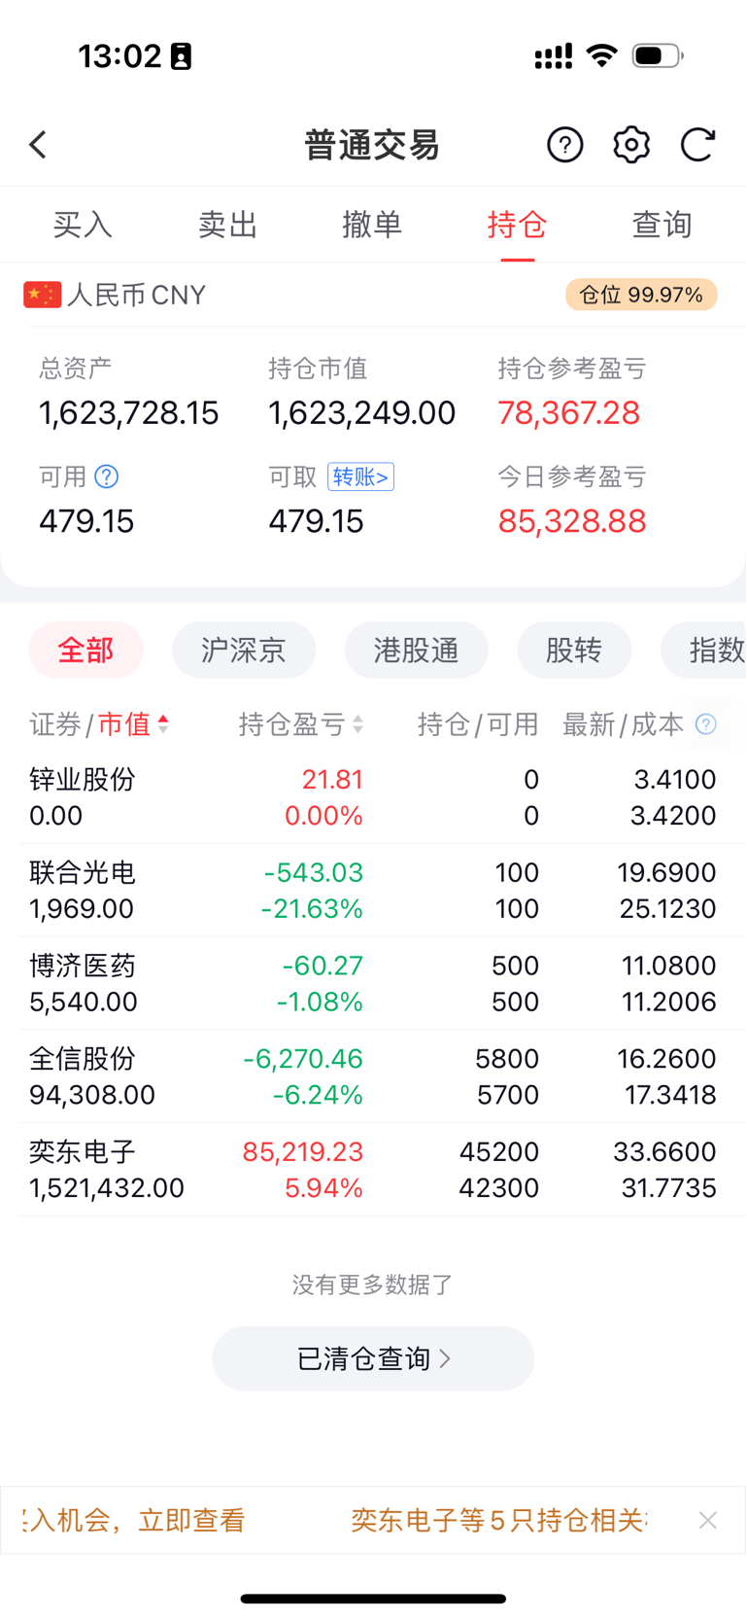Tap the info icon beside 最新/成本
The image size is (747, 1619).
(706, 724)
